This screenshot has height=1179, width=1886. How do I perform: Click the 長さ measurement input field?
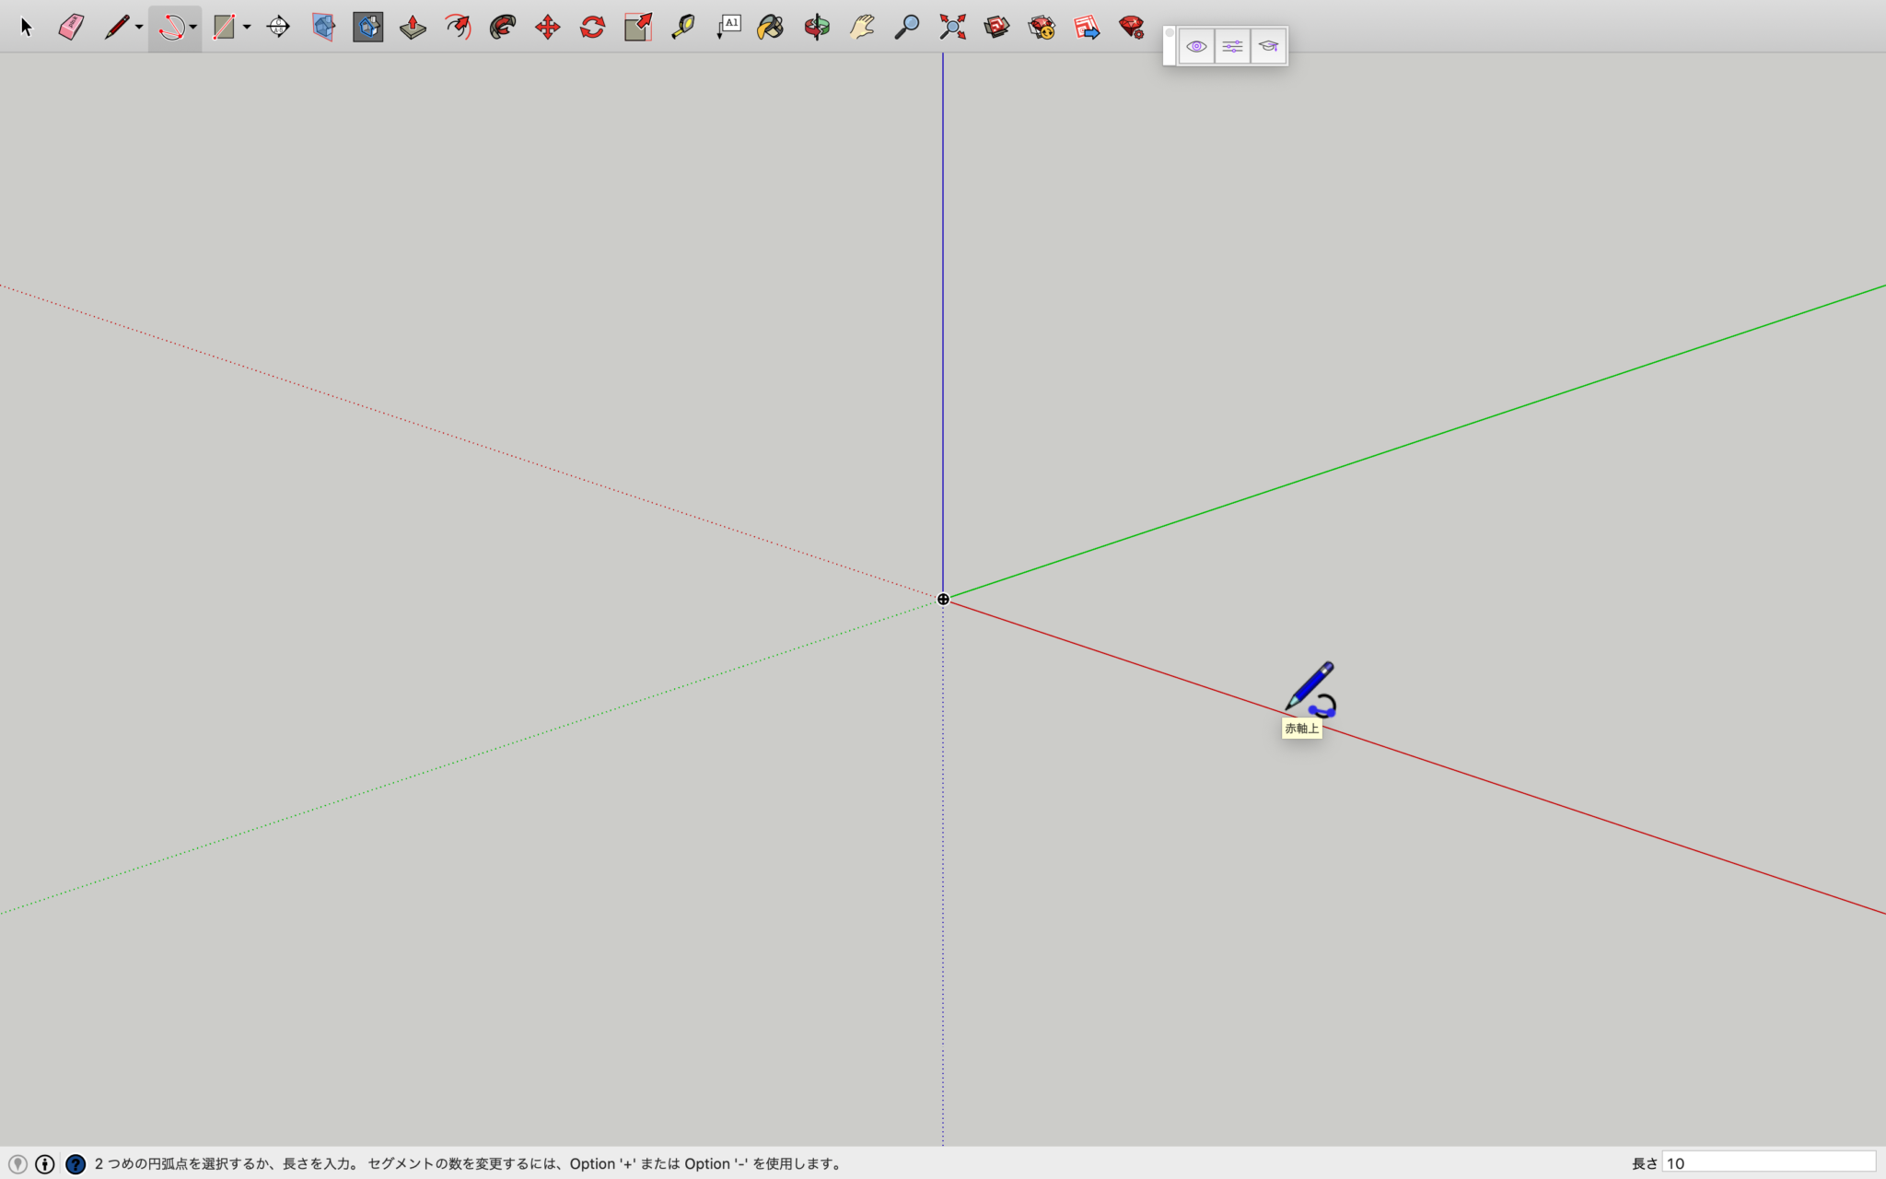click(1768, 1163)
